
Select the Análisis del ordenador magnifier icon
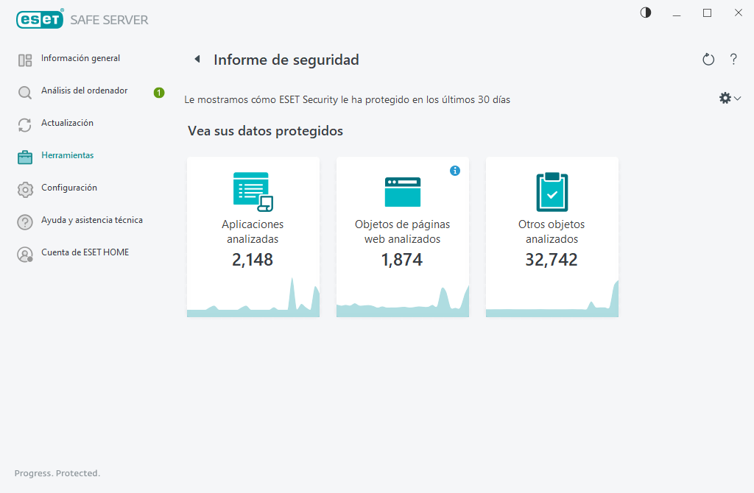pyautogui.click(x=24, y=91)
